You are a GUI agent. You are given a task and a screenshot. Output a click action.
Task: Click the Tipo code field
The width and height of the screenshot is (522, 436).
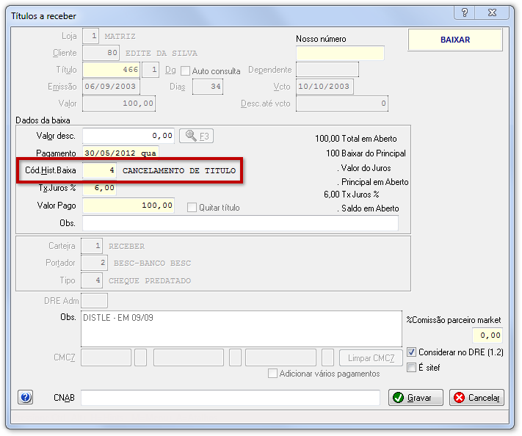(92, 280)
